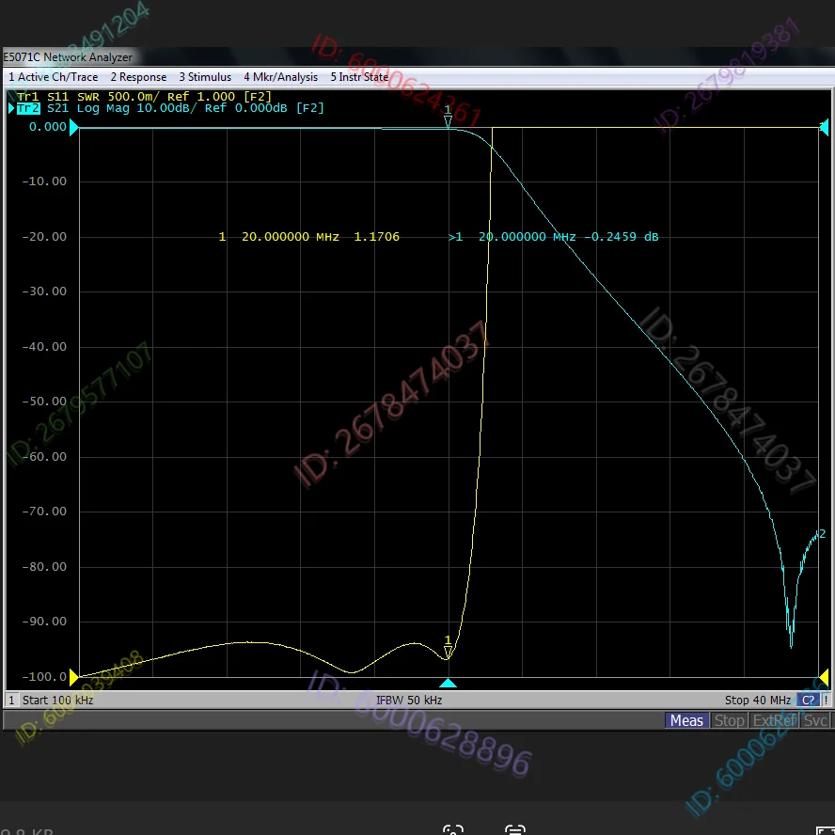835x835 pixels.
Task: Open the 1 Active Ch/Trace menu
Action: coord(53,77)
